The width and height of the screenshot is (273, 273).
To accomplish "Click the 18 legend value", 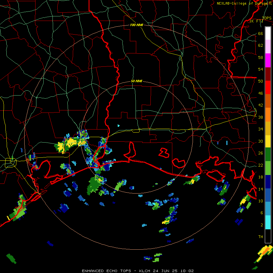I will 261,177.
